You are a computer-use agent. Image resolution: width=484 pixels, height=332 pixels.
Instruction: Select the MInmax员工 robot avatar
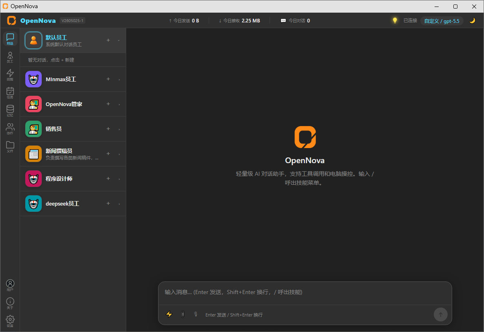coord(33,79)
